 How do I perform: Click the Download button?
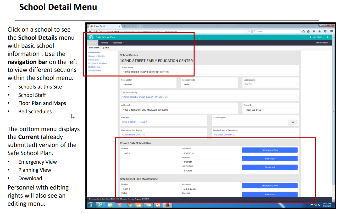270,167
